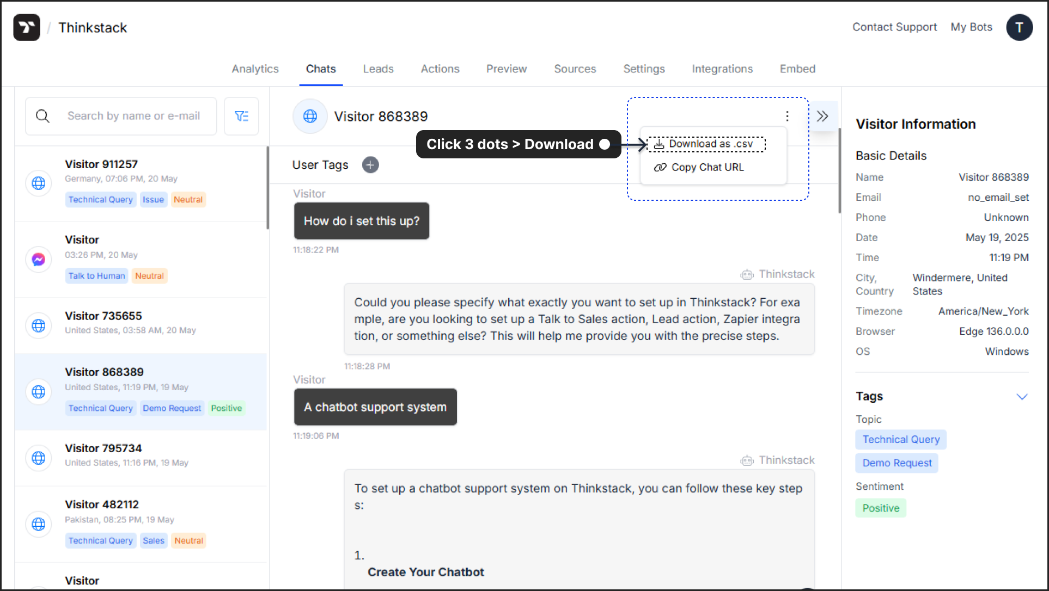Switch to the Preview tab
Image resolution: width=1049 pixels, height=591 pixels.
(x=507, y=69)
